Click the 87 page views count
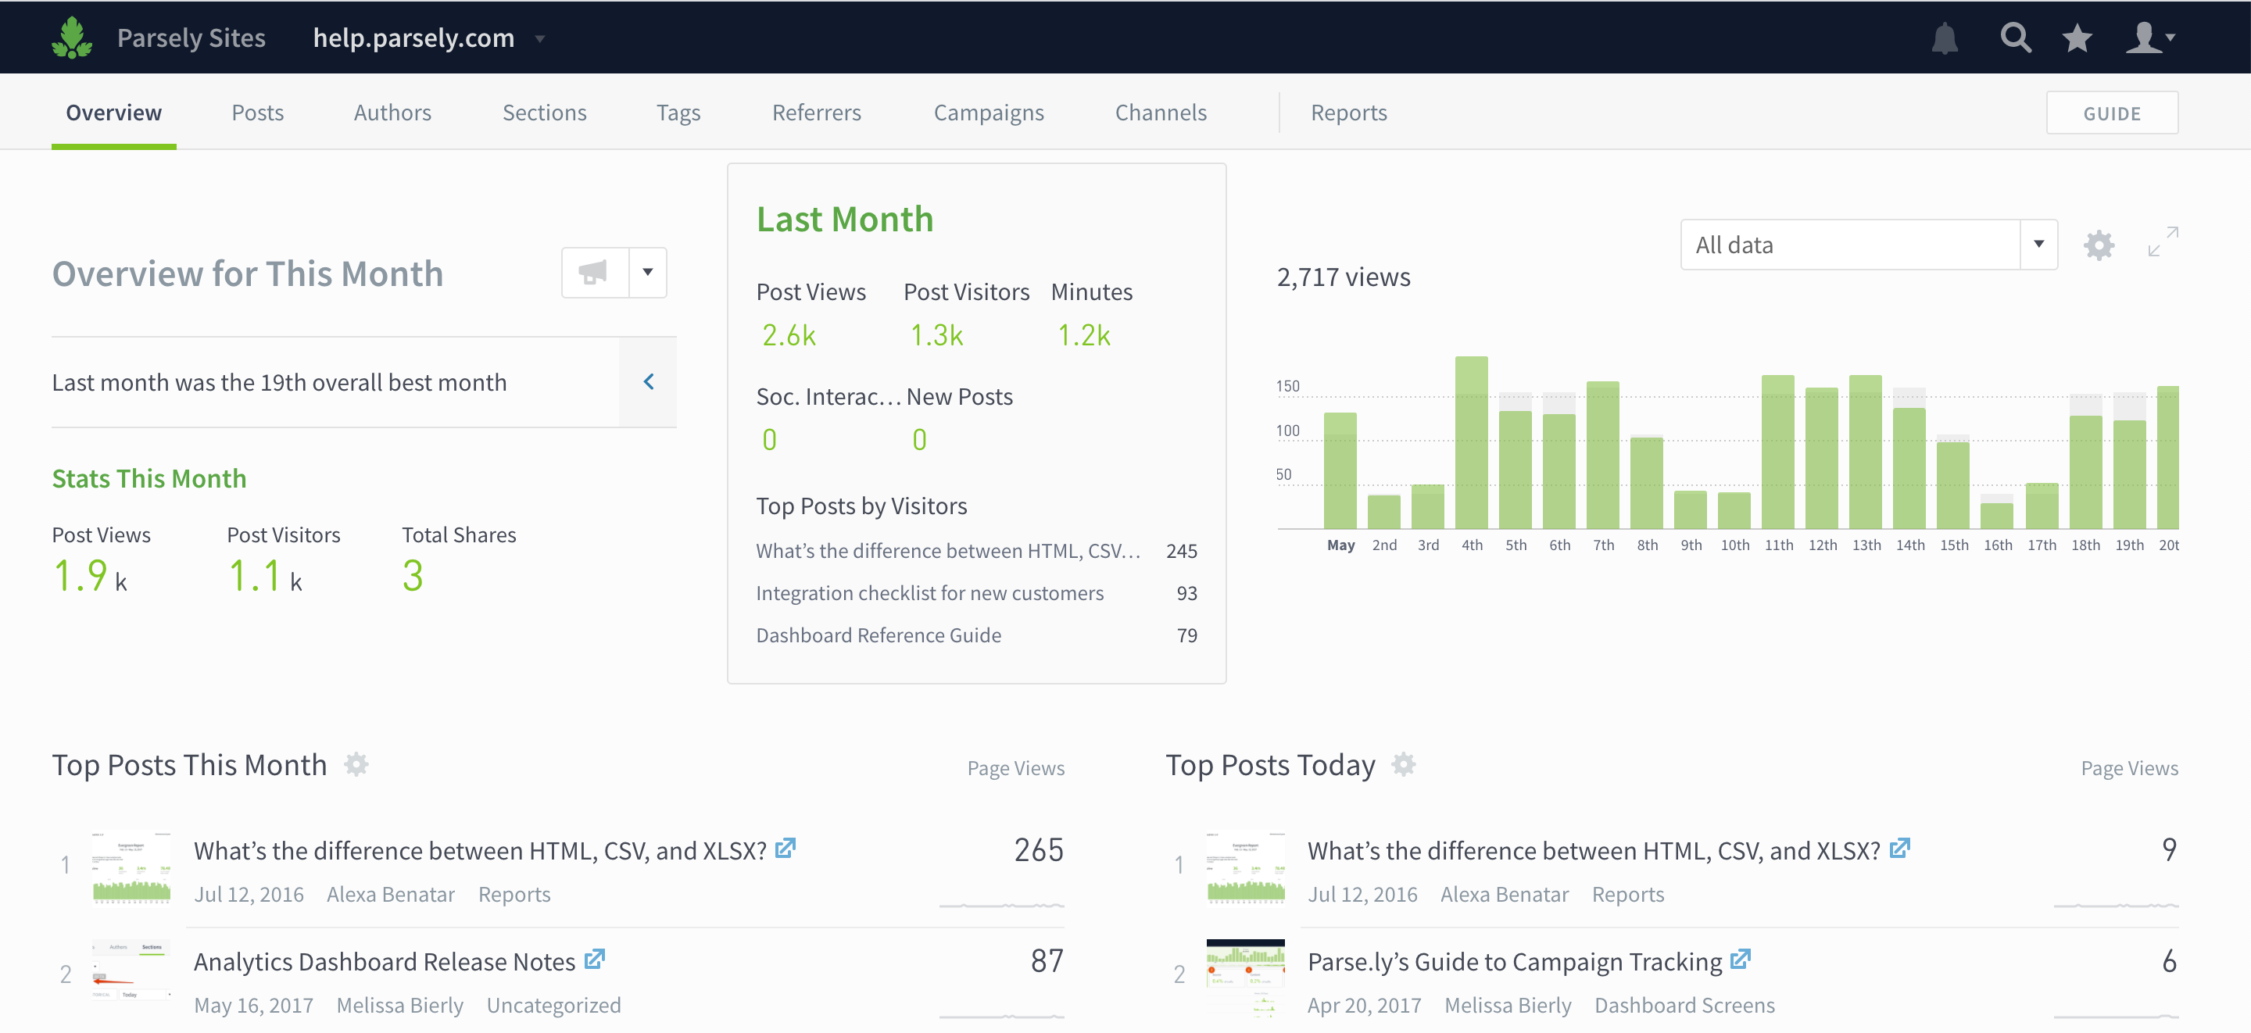The height and width of the screenshot is (1033, 2251). pos(1046,960)
